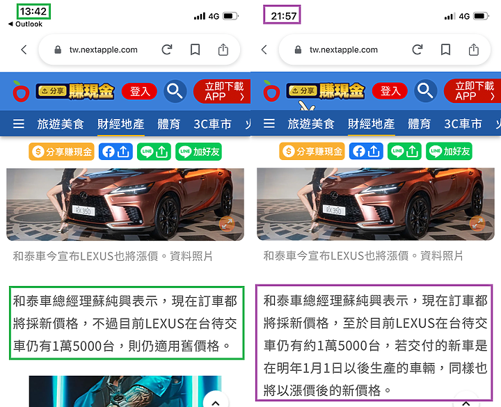The height and width of the screenshot is (407, 501).
Task: Tap browser back arrow in right screenshot
Action: [264, 49]
